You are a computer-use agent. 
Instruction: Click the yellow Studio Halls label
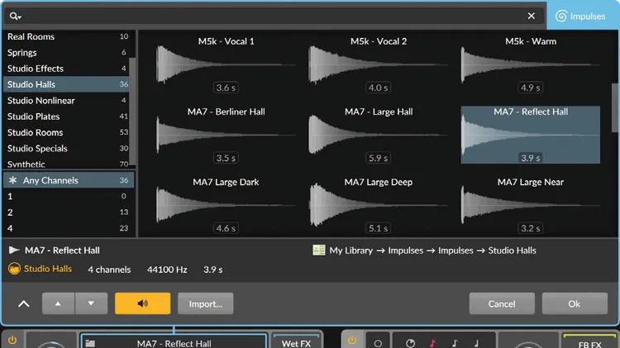pos(48,269)
